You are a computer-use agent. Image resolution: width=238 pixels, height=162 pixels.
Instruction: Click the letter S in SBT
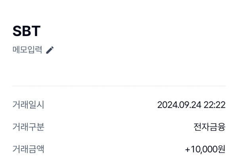pos(17,31)
